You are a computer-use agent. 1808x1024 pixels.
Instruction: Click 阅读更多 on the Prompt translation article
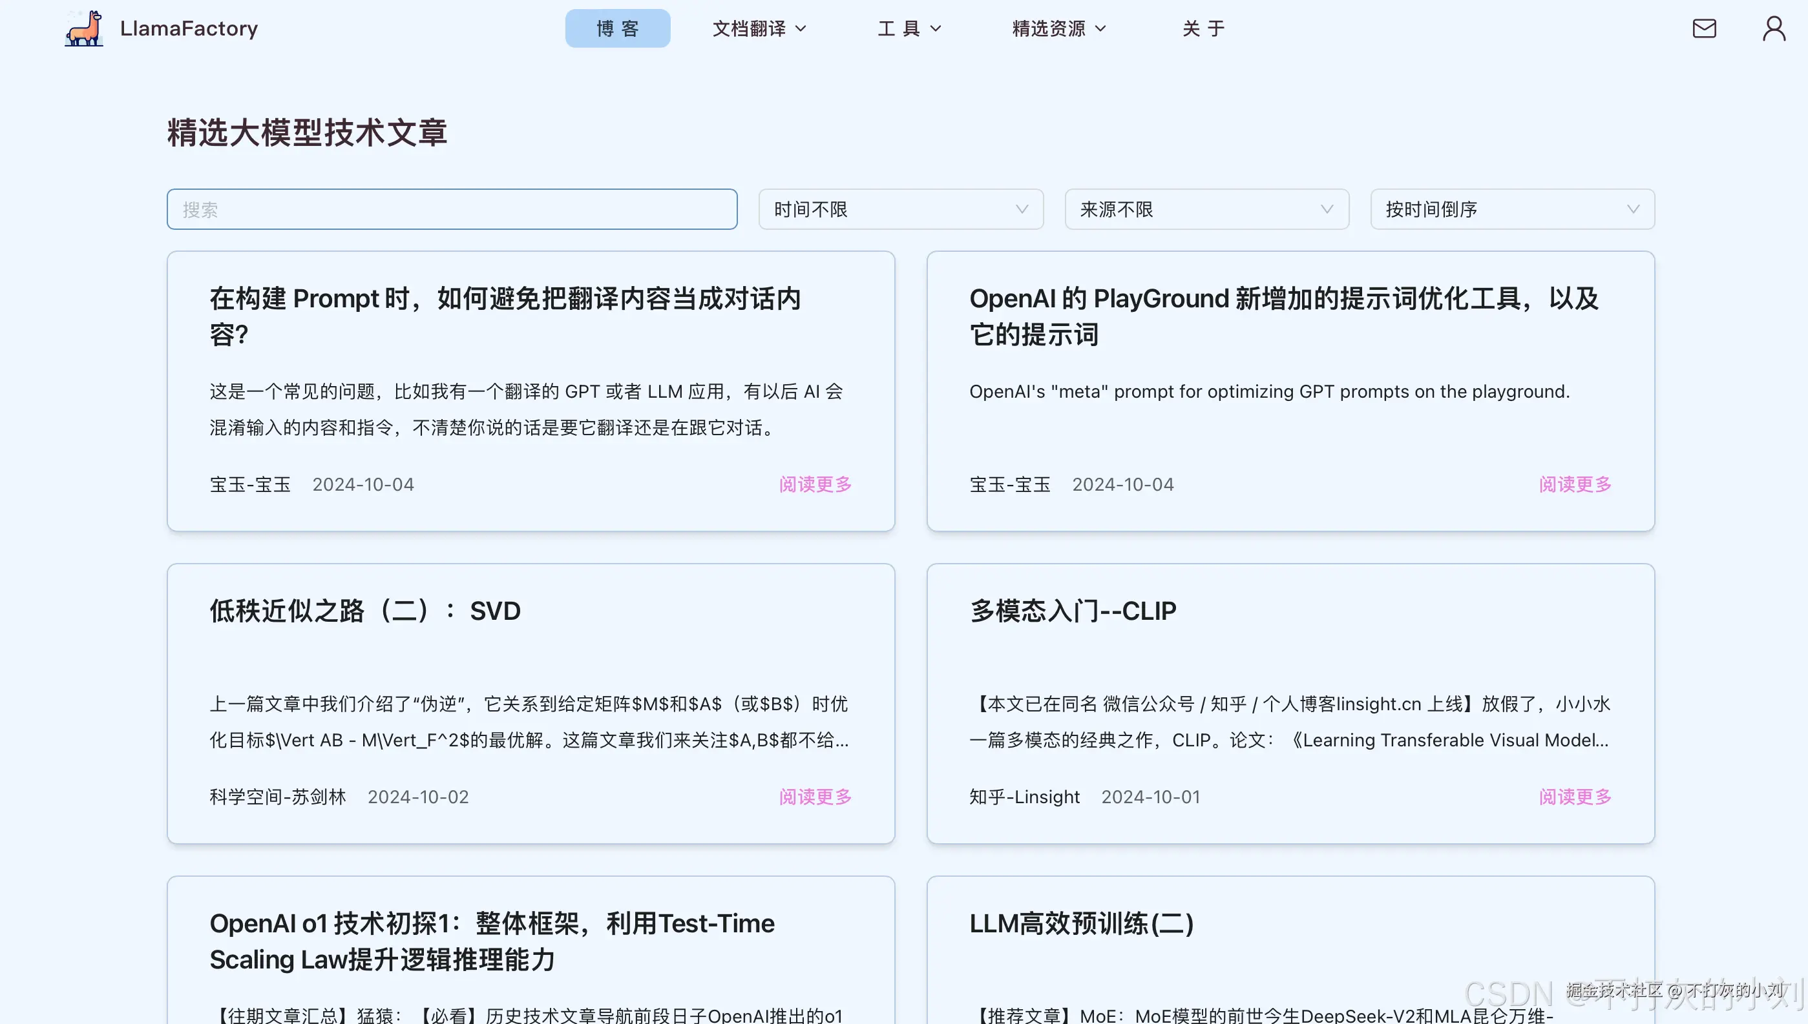point(815,484)
